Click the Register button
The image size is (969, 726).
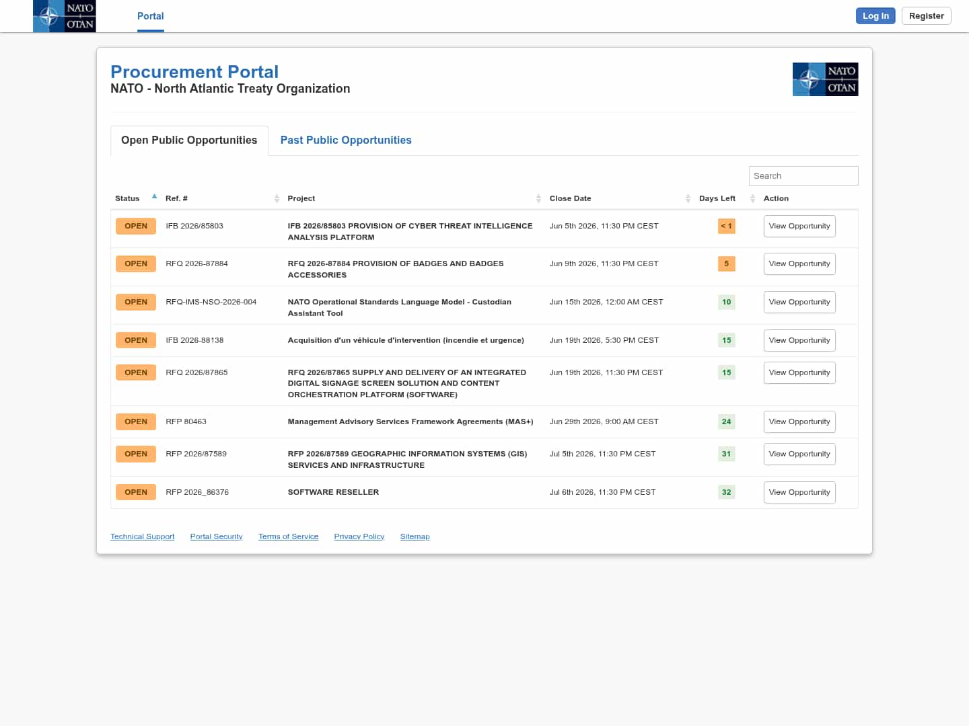927,16
